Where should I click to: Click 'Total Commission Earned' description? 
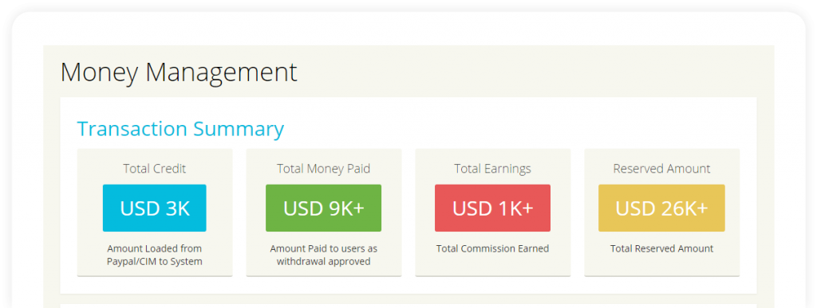(492, 249)
